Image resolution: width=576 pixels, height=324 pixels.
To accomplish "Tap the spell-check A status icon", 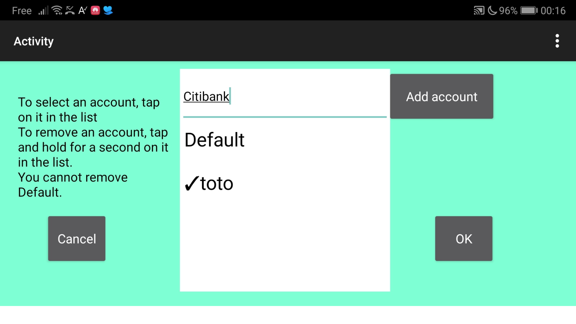I will (x=82, y=10).
